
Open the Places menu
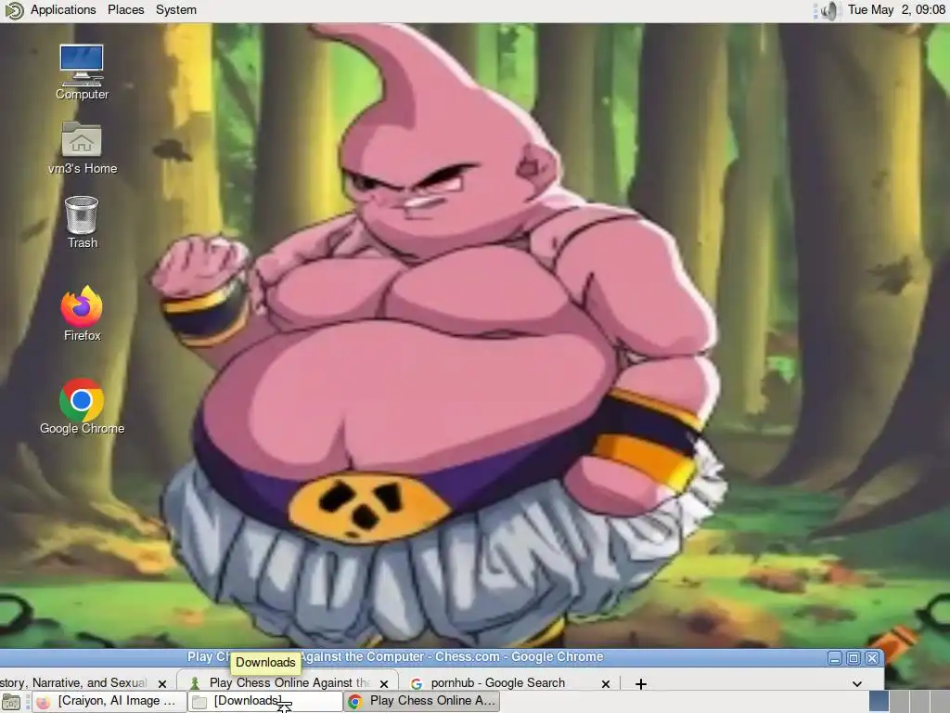[126, 9]
